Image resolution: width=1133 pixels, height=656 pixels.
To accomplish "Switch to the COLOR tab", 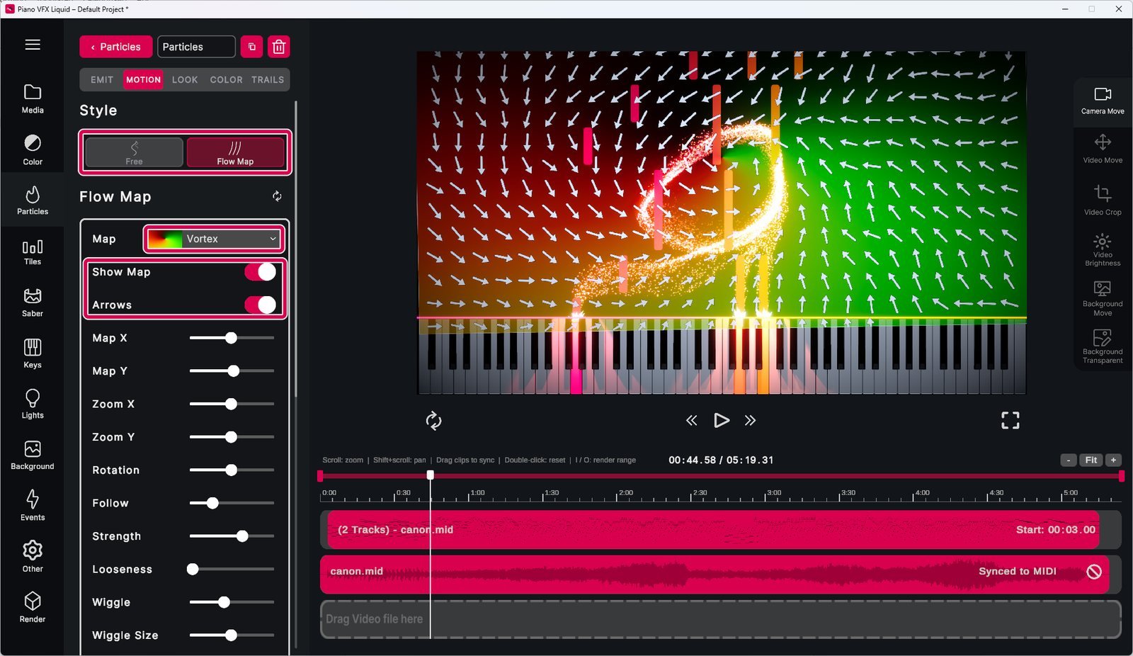I will click(x=226, y=79).
